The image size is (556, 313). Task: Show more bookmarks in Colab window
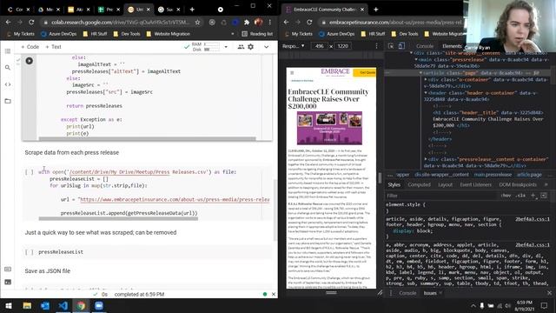[x=233, y=34]
